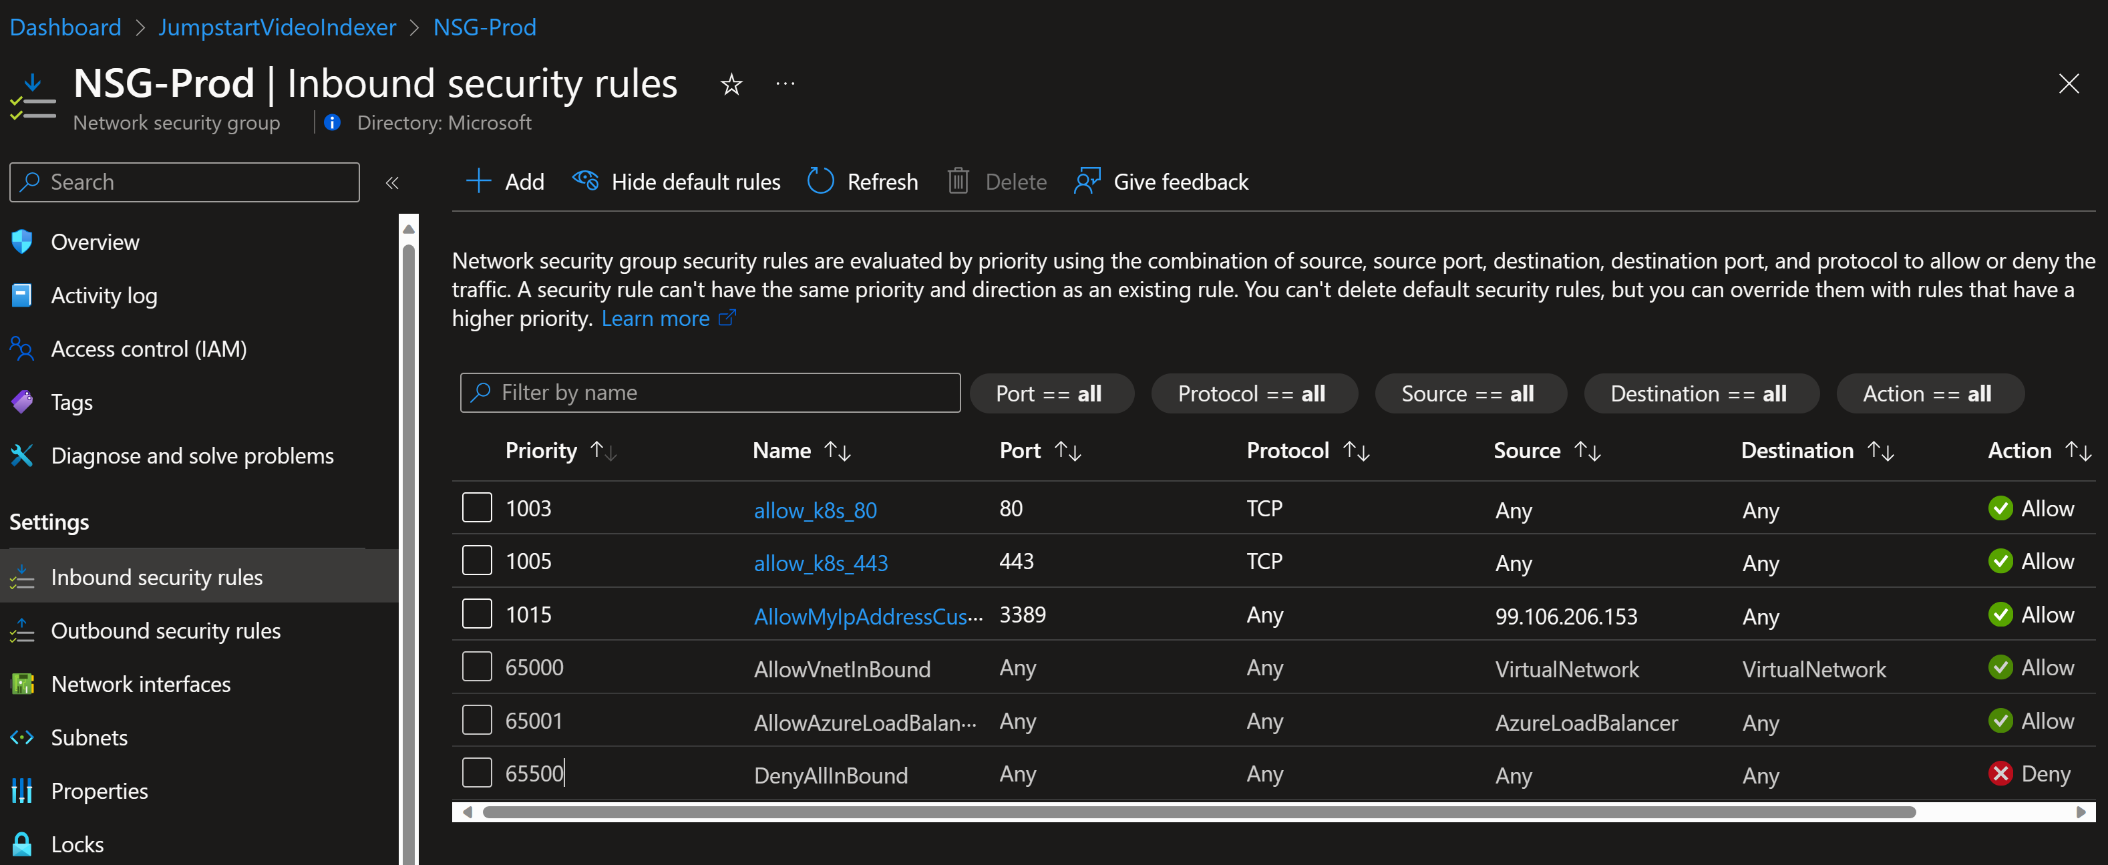Check the box for rule 1003
2108x865 pixels.
click(477, 508)
